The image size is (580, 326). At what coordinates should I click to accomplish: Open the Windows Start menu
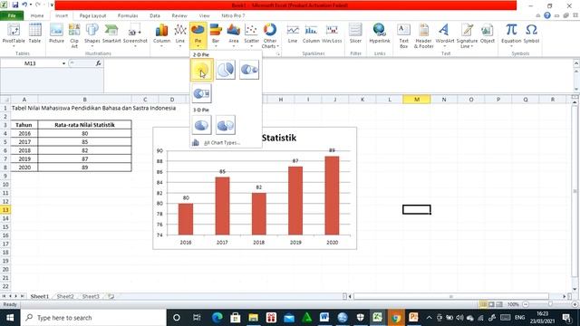[10, 318]
